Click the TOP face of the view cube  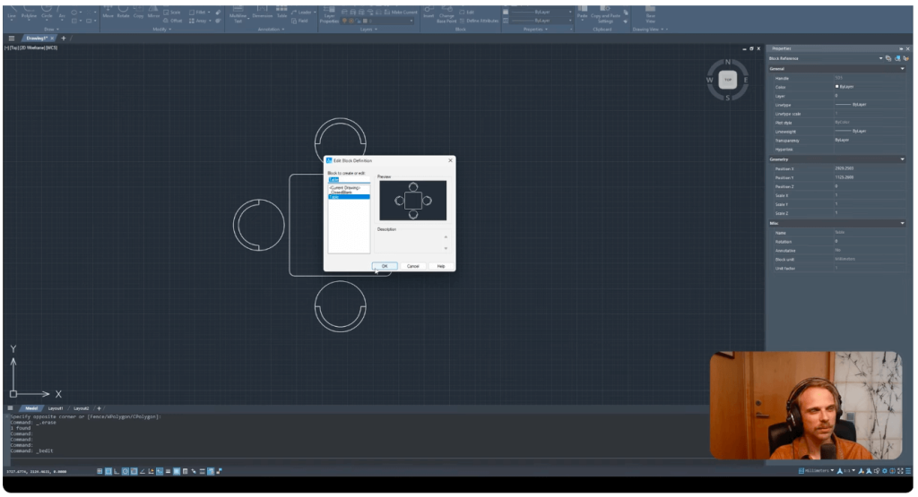click(727, 80)
